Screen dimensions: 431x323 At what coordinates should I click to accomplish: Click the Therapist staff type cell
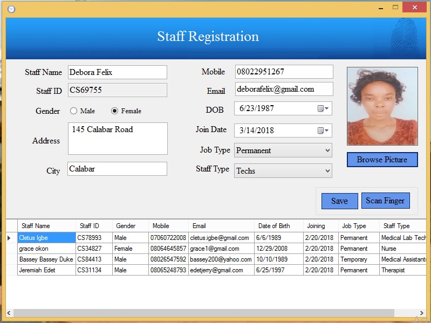pyautogui.click(x=403, y=270)
